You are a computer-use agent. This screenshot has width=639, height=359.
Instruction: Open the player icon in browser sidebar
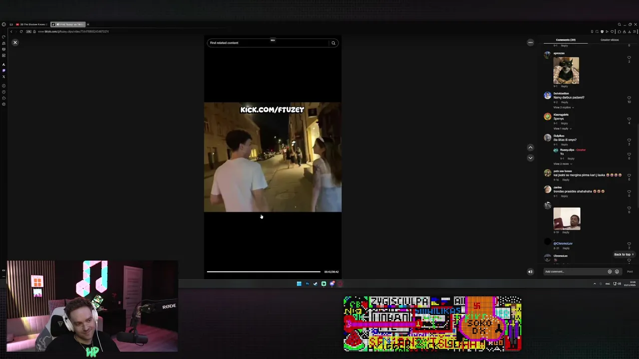tap(4, 86)
